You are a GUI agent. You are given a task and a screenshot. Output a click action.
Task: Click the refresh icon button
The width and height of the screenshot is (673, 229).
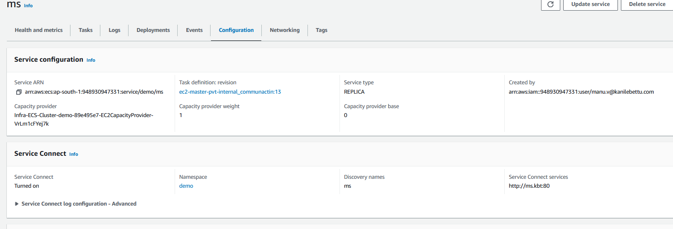[550, 4]
